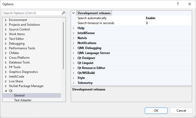Expand the Work Items node arrow
The height and width of the screenshot is (118, 196).
point(6,34)
